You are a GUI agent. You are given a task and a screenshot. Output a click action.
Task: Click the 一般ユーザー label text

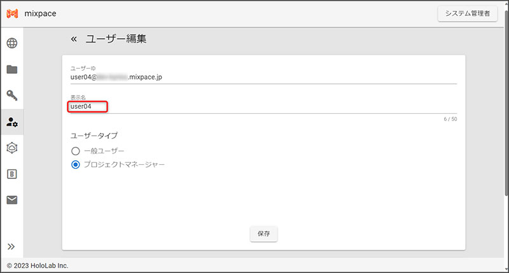(104, 151)
